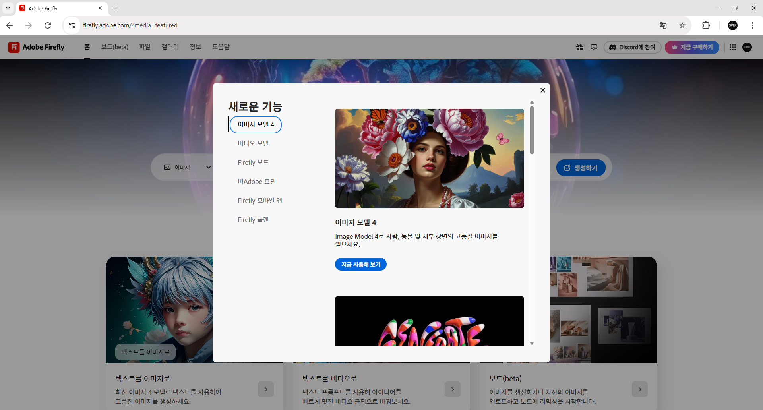The image size is (763, 410).
Task: Open Firefly 플랜 section
Action: (x=253, y=220)
